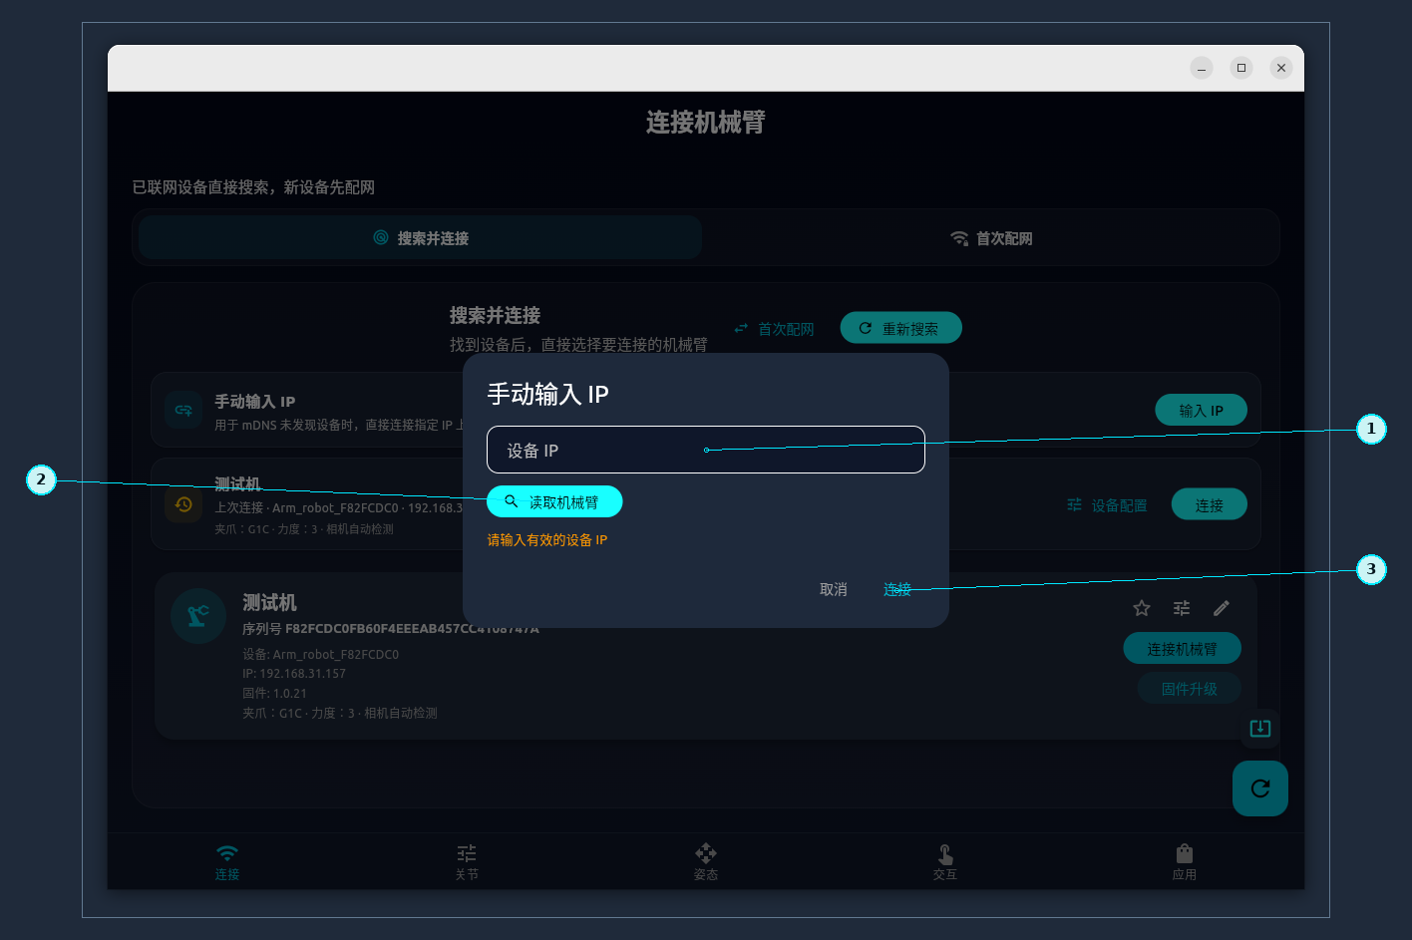Switch to the 首次配网 tab

pyautogui.click(x=991, y=238)
